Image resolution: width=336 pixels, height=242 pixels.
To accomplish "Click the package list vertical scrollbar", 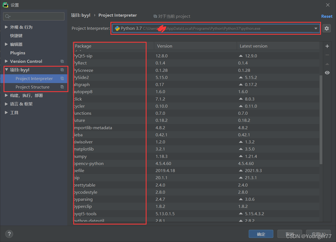I will (321, 120).
